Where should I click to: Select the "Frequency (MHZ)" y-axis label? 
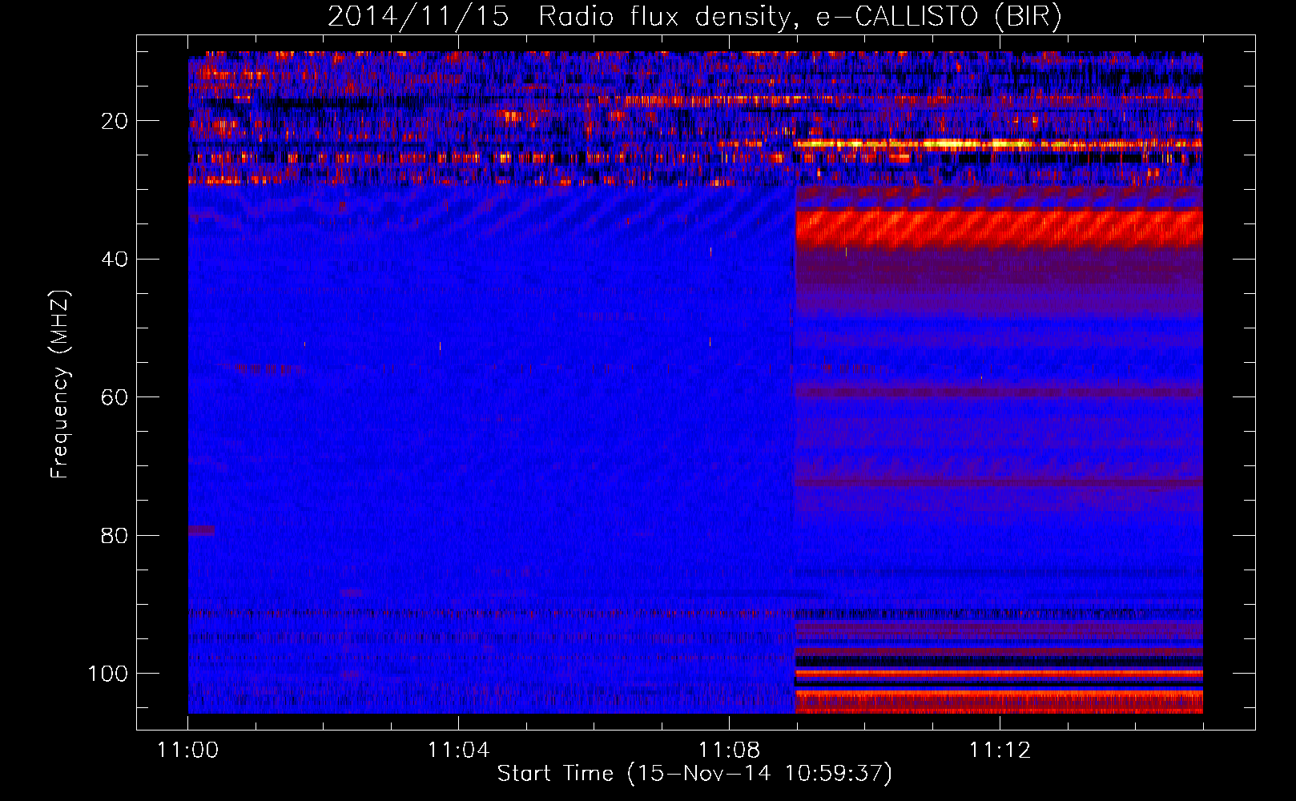(61, 384)
